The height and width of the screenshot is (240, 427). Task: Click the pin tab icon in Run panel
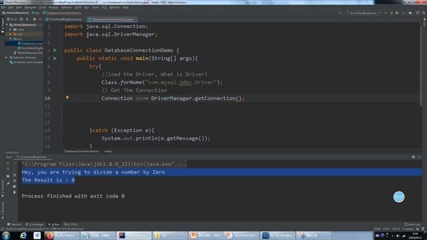(8, 183)
